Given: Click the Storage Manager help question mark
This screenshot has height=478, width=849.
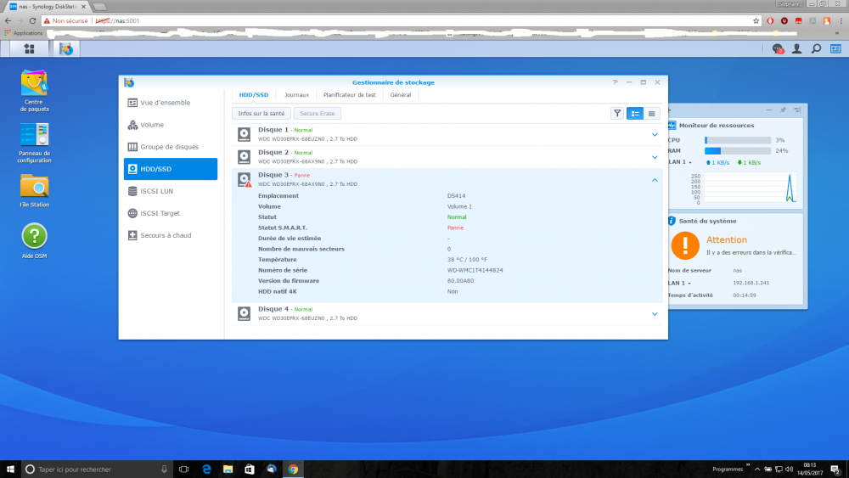Looking at the screenshot, I should 615,82.
